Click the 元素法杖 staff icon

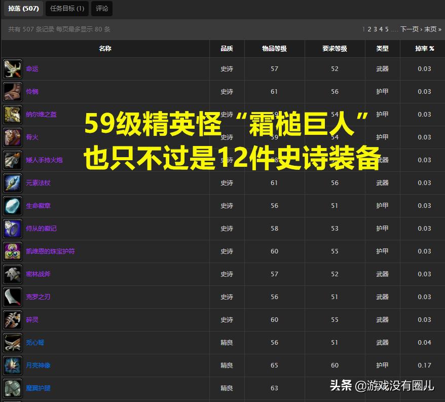coord(12,182)
